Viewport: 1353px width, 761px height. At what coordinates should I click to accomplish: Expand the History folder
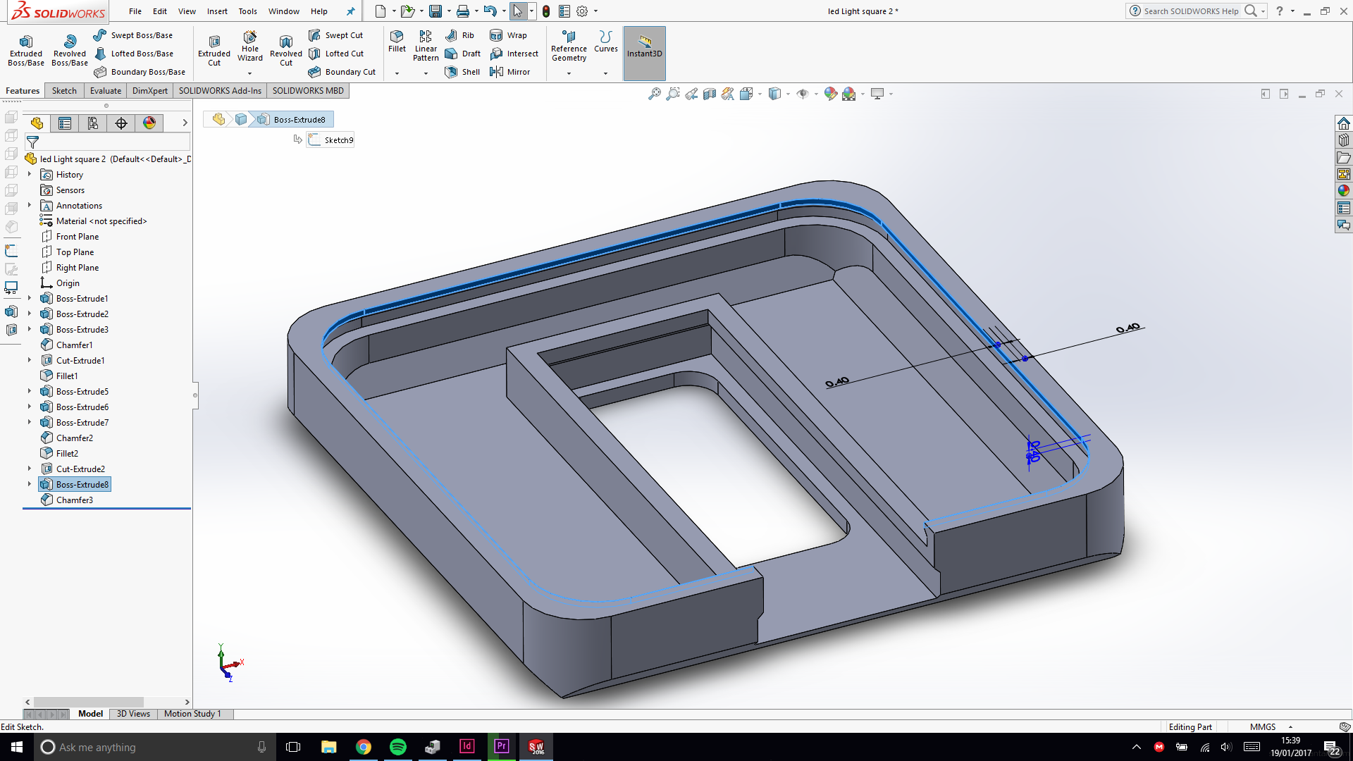[x=30, y=174]
